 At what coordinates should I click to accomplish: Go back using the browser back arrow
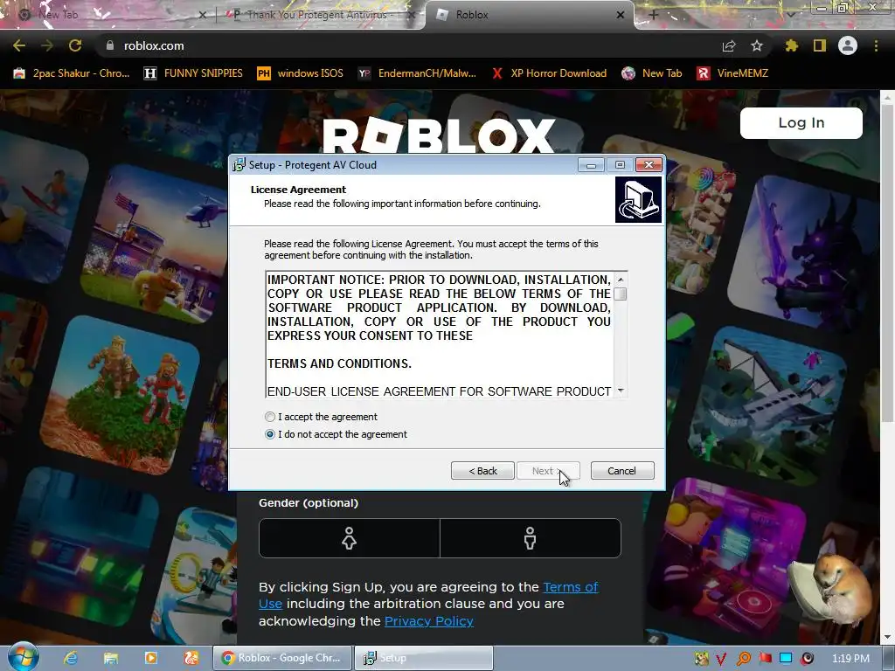(x=19, y=45)
